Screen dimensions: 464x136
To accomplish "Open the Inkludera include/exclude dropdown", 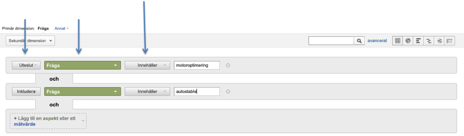I will click(x=26, y=91).
